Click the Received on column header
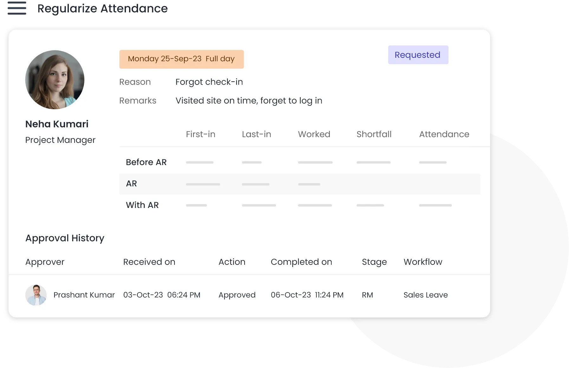The height and width of the screenshot is (368, 569). (149, 262)
